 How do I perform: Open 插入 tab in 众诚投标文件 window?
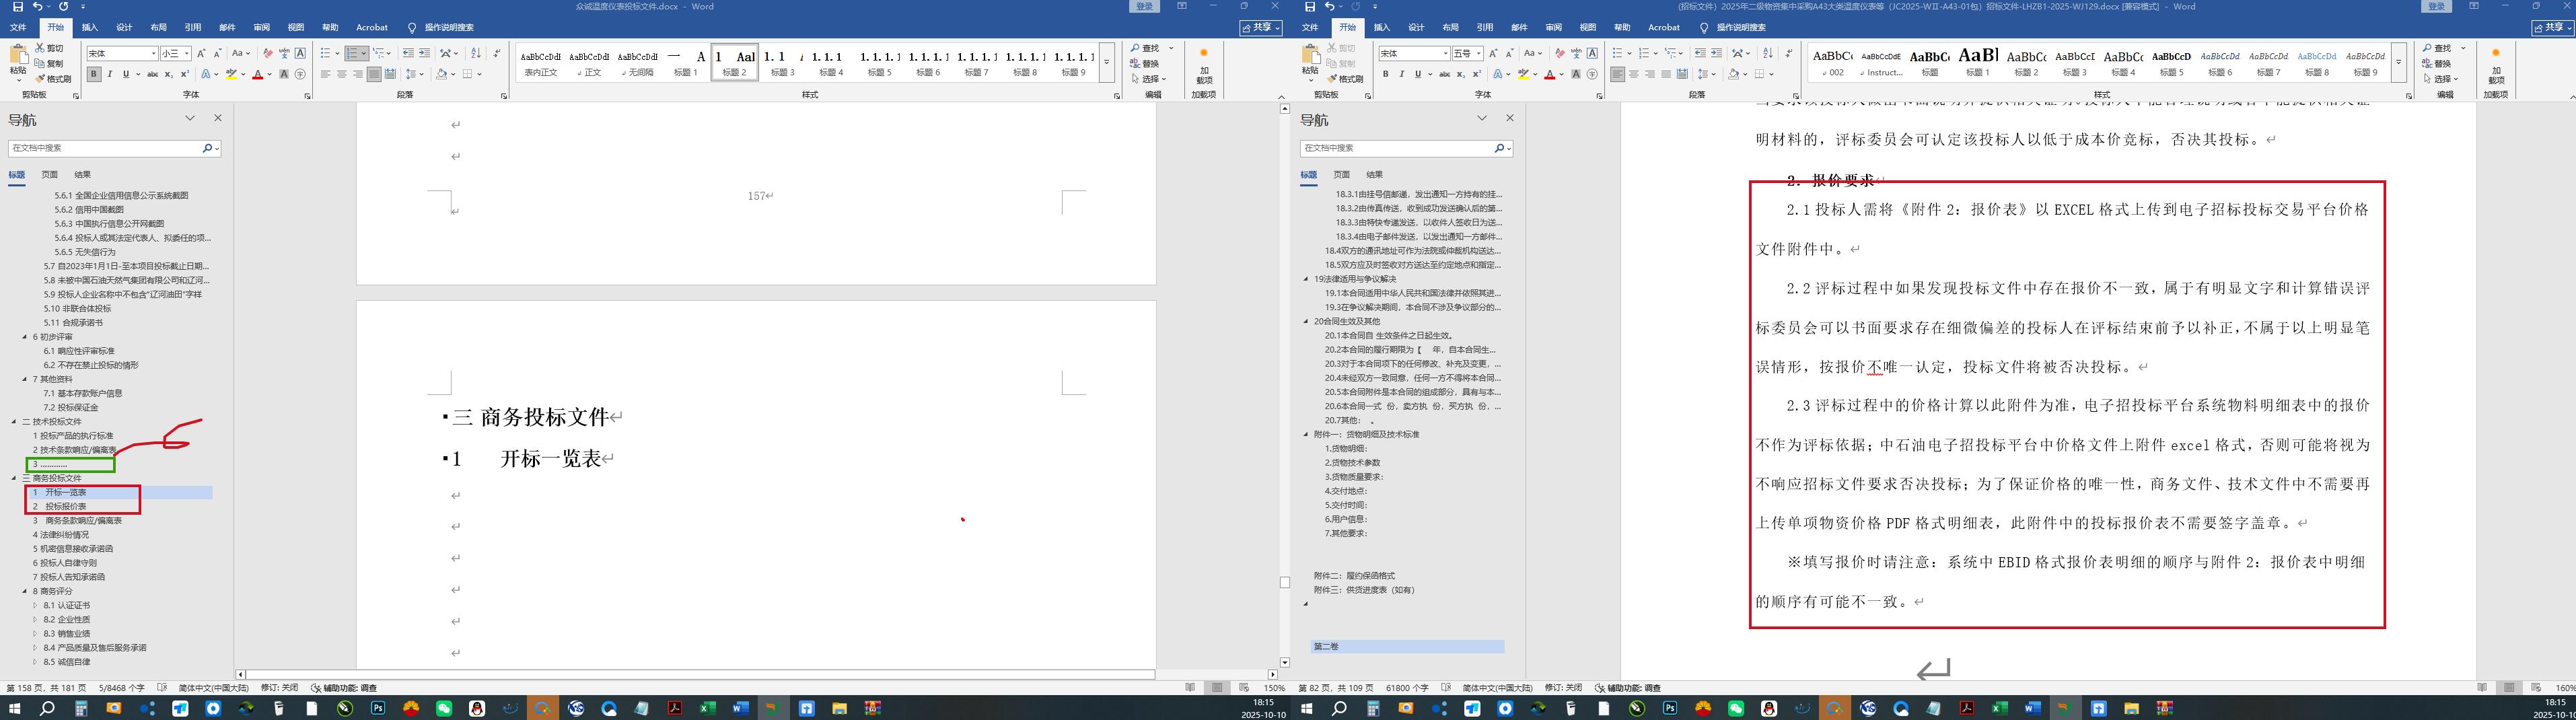point(90,28)
